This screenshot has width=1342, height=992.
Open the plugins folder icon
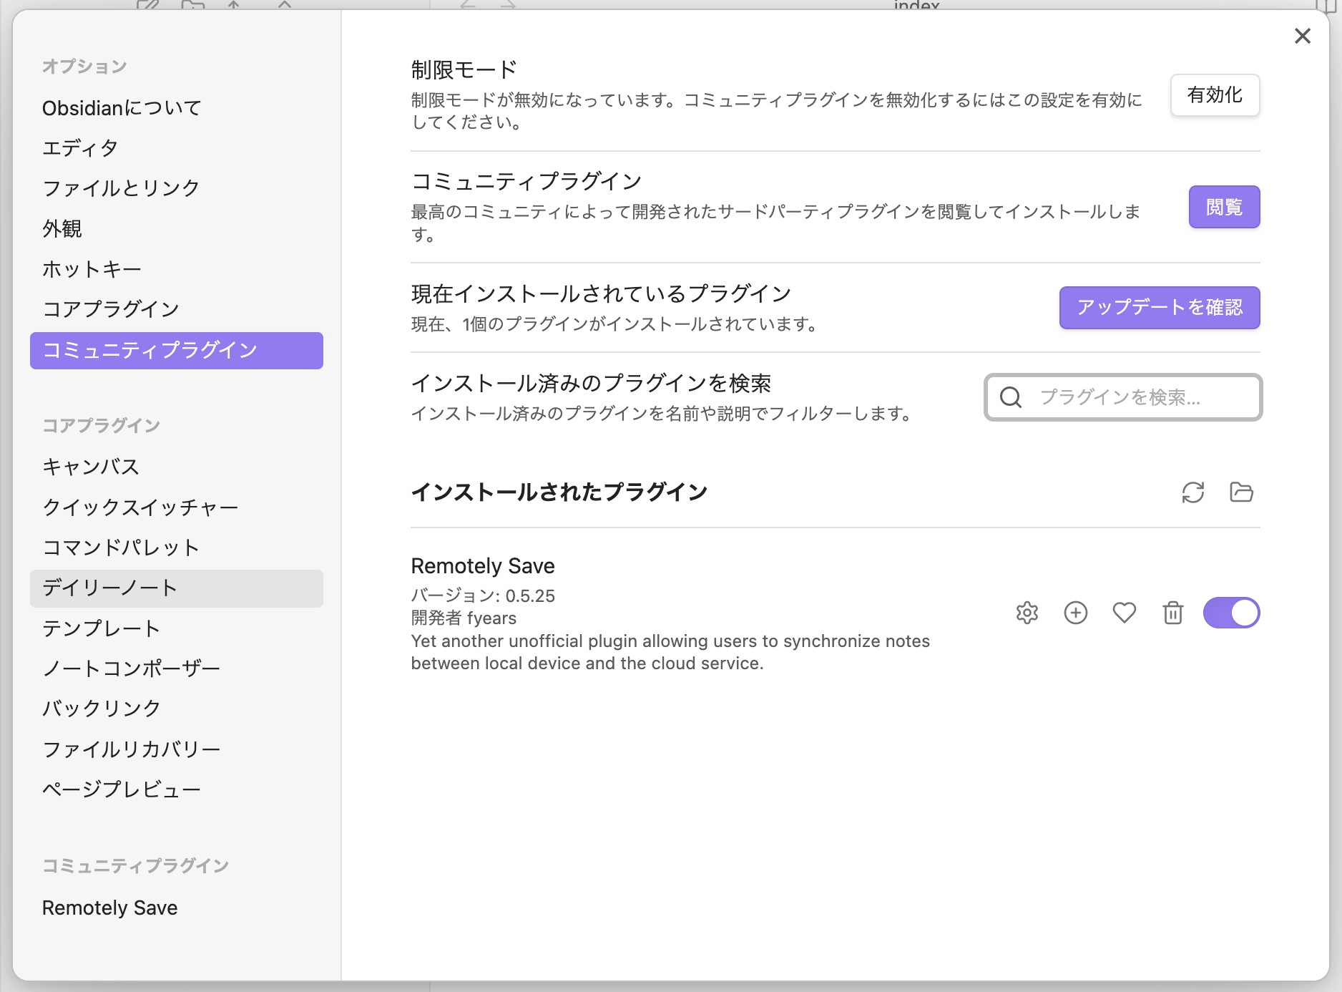pyautogui.click(x=1241, y=492)
